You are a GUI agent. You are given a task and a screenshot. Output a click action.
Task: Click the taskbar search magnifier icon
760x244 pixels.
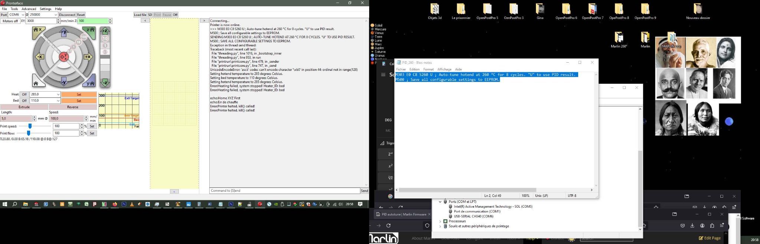[15, 204]
